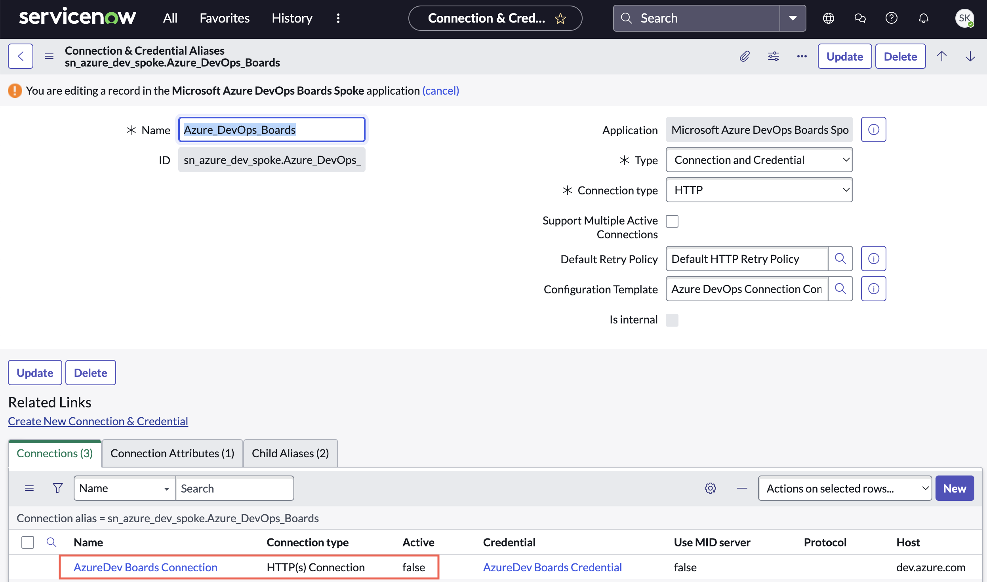Switch to Connection Attributes (1) tab
Image resolution: width=987 pixels, height=582 pixels.
point(172,453)
